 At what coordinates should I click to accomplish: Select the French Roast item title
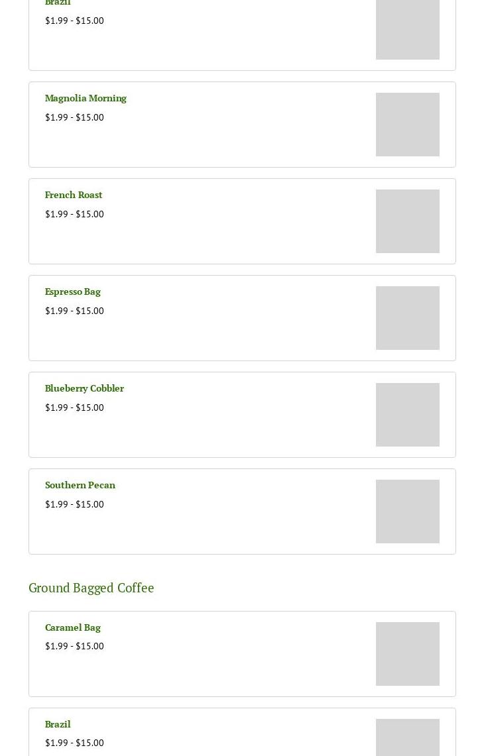click(74, 195)
